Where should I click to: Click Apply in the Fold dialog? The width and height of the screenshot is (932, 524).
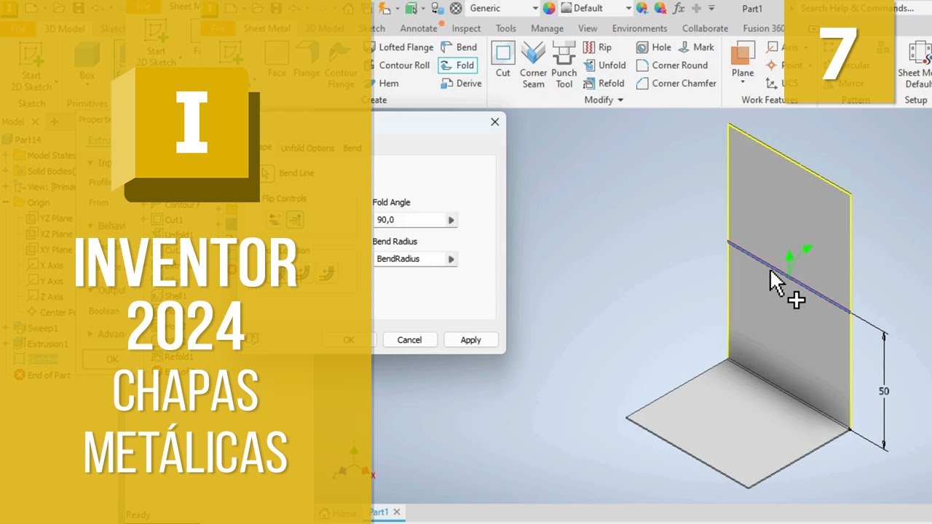pos(470,340)
